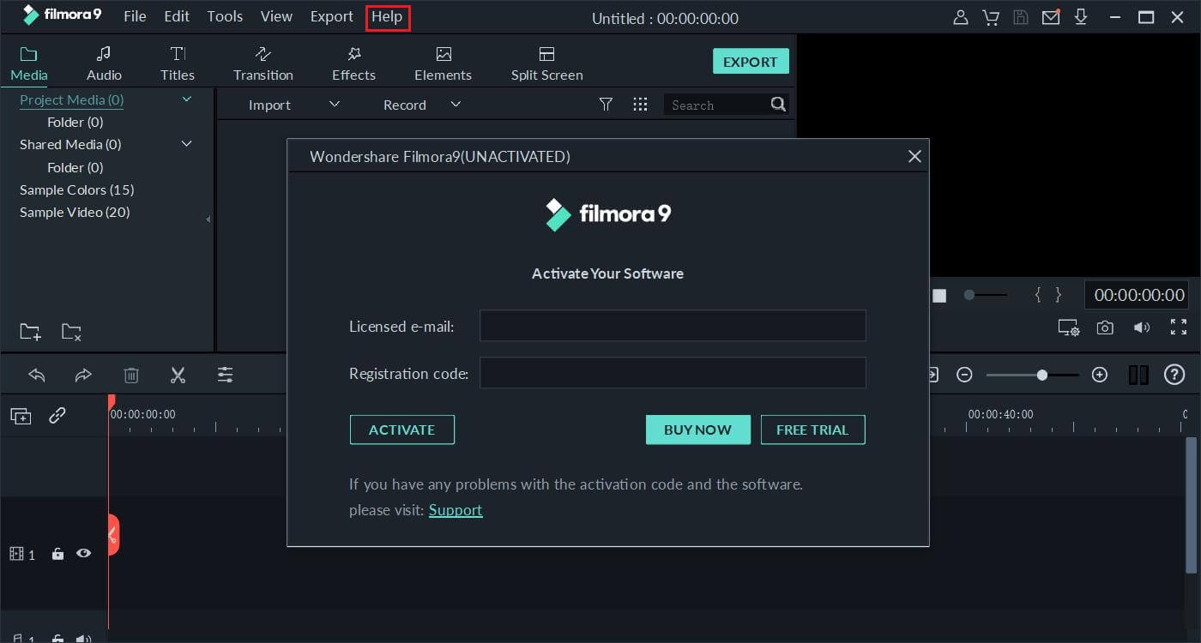The width and height of the screenshot is (1201, 643).
Task: Click the BUY NOW button
Action: pos(698,430)
